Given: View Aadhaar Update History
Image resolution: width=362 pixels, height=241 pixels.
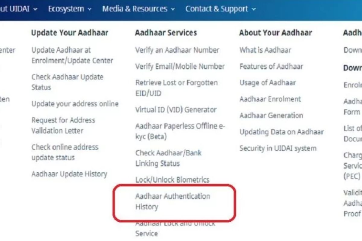Looking at the screenshot, I should click(x=70, y=174).
